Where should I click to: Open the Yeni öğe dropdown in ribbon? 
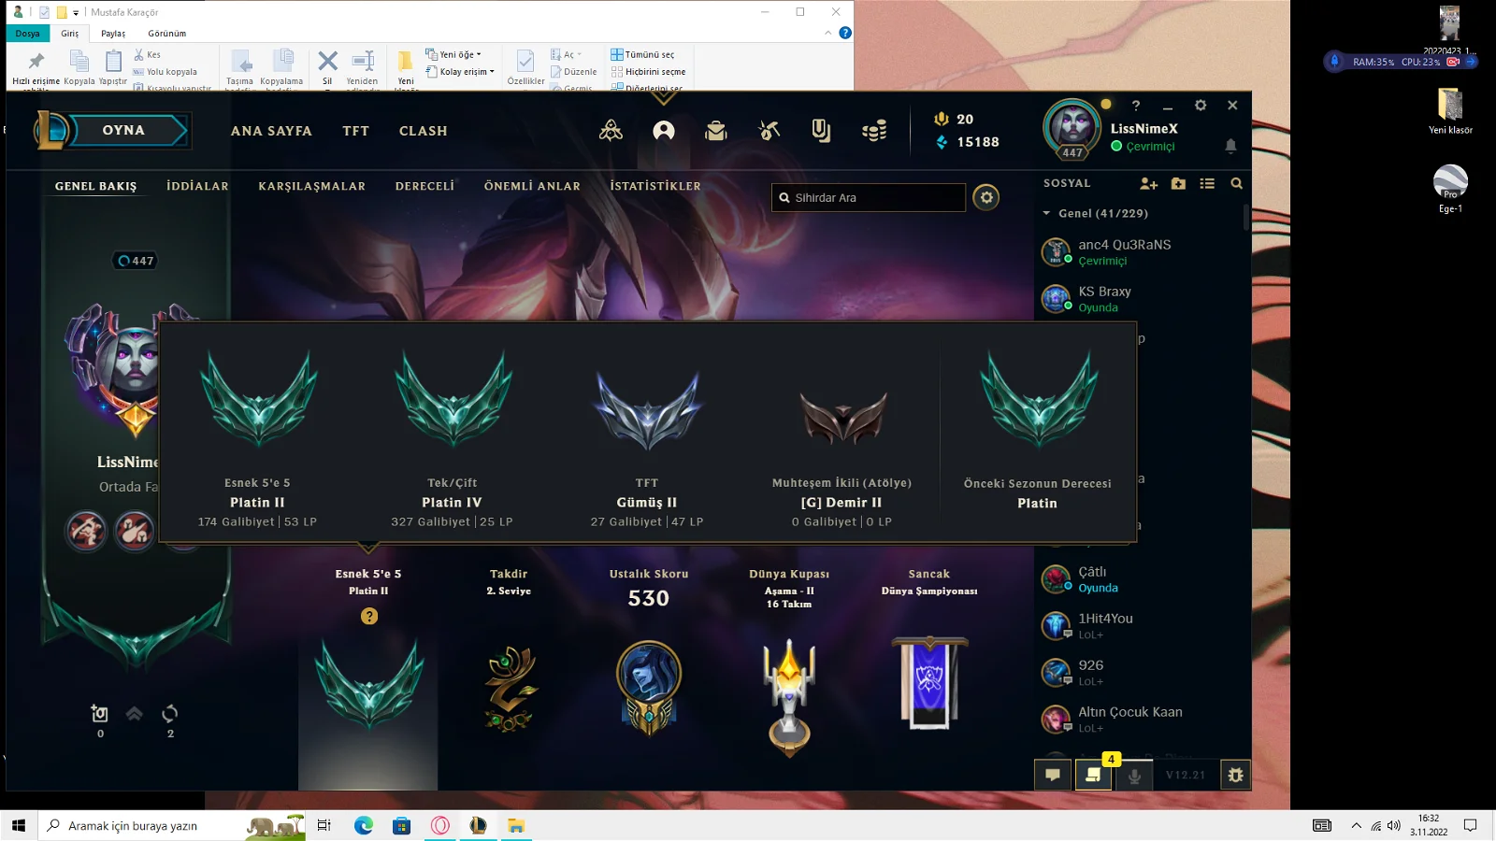[x=454, y=54]
